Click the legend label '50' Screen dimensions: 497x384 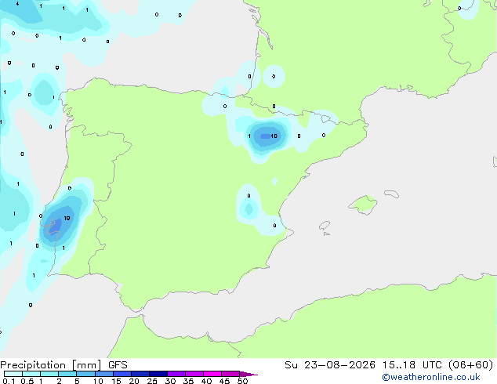click(242, 381)
